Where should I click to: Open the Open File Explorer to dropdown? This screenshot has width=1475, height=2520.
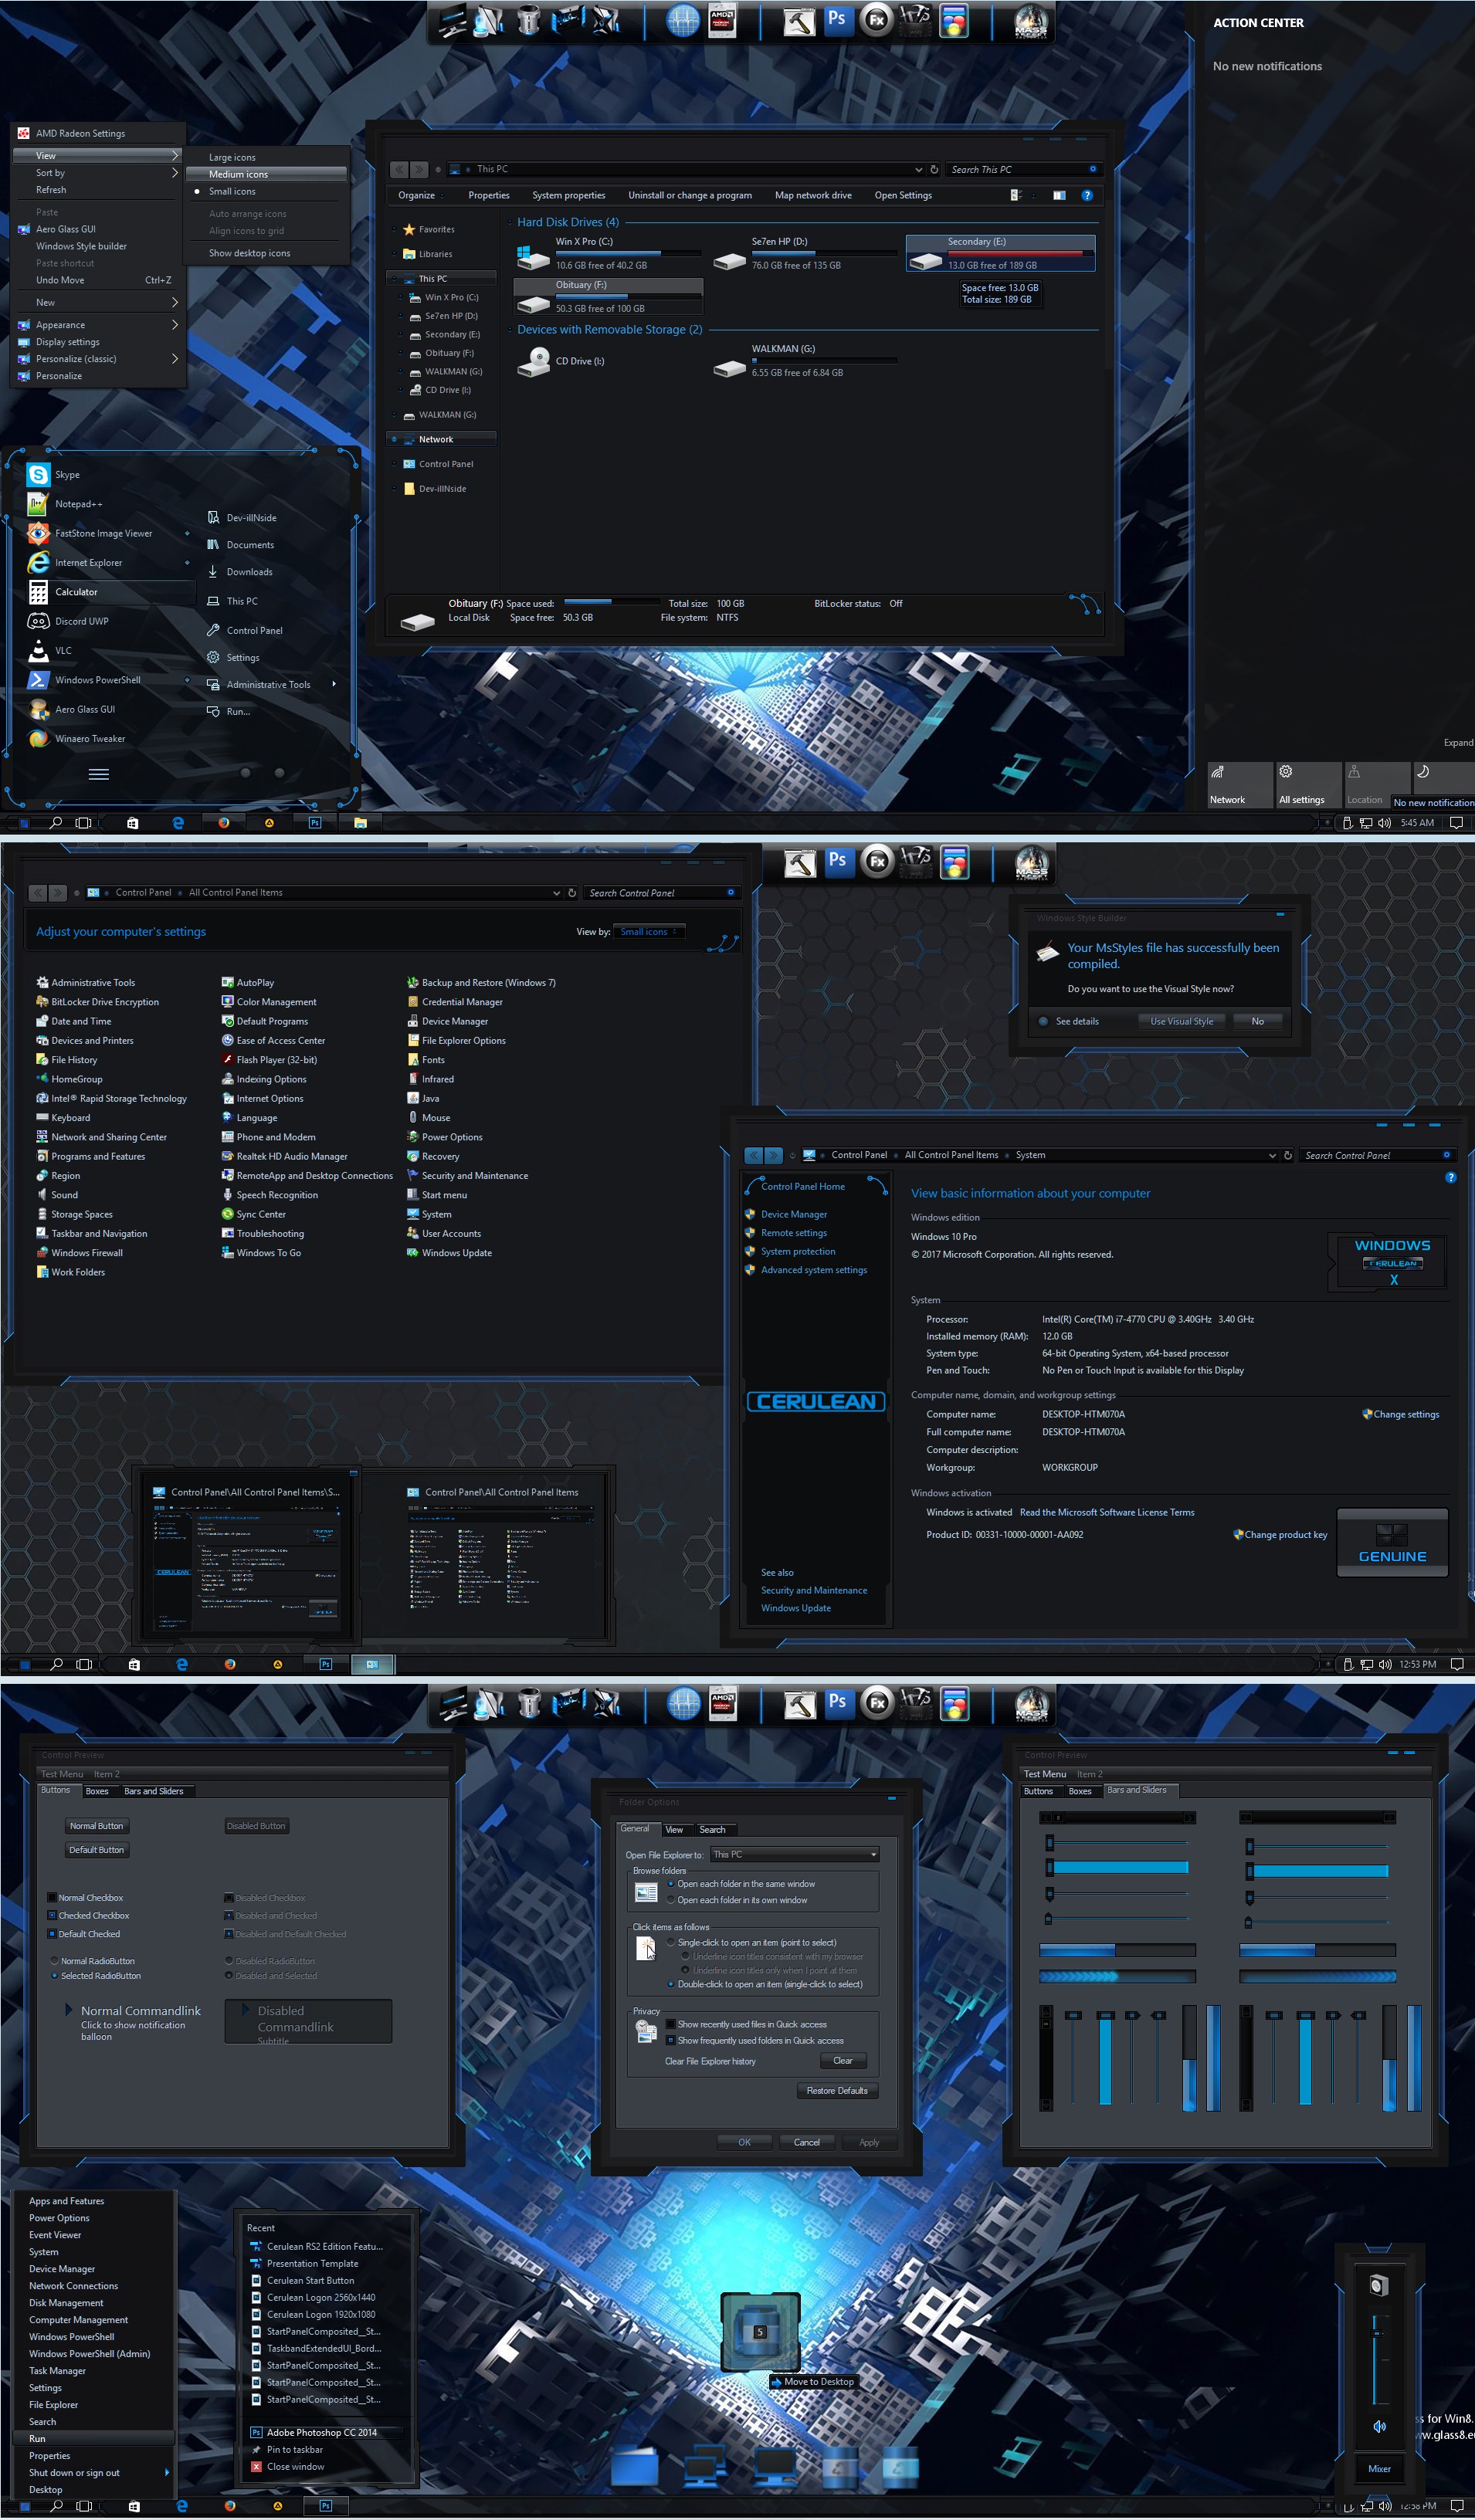(x=794, y=1855)
